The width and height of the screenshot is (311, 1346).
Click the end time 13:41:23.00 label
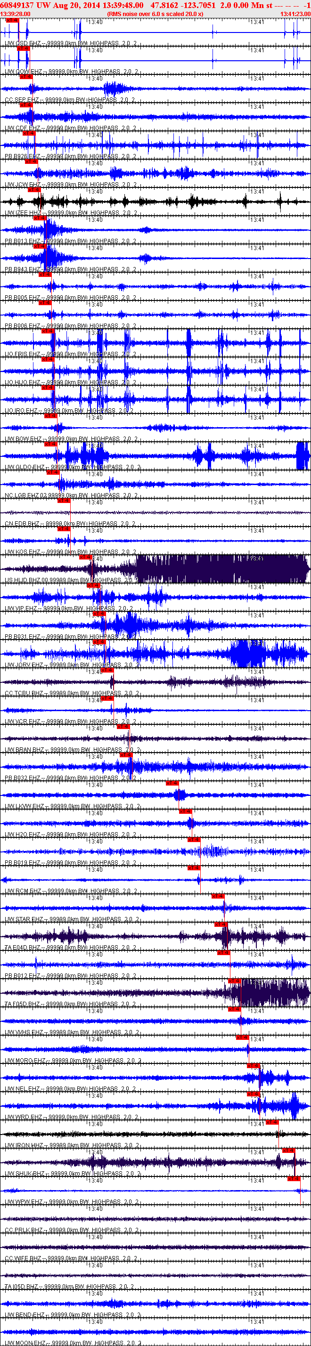[x=295, y=14]
